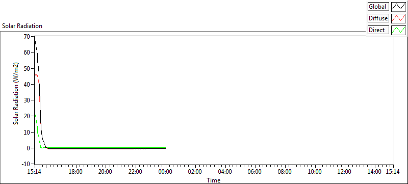Screen dimensions: 408x184
Task: Click the Diffuse plot legend red icon
Action: pos(399,18)
